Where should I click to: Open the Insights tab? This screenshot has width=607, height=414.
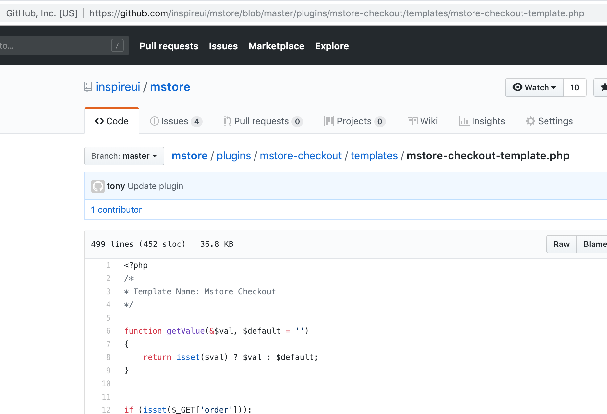[482, 121]
